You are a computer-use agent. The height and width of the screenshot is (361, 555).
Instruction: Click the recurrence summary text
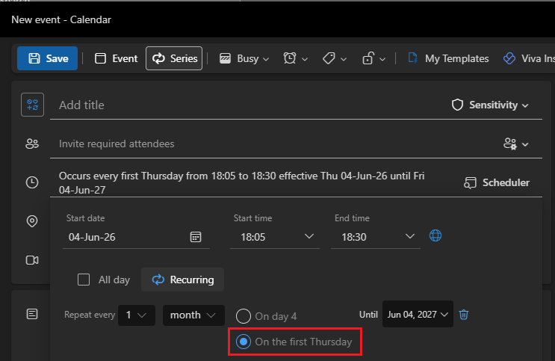click(x=242, y=183)
